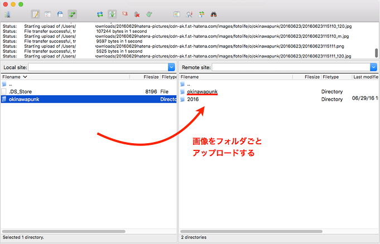Click the parent folder icon in the remote list
The height and width of the screenshot is (244, 380).
click(182, 84)
